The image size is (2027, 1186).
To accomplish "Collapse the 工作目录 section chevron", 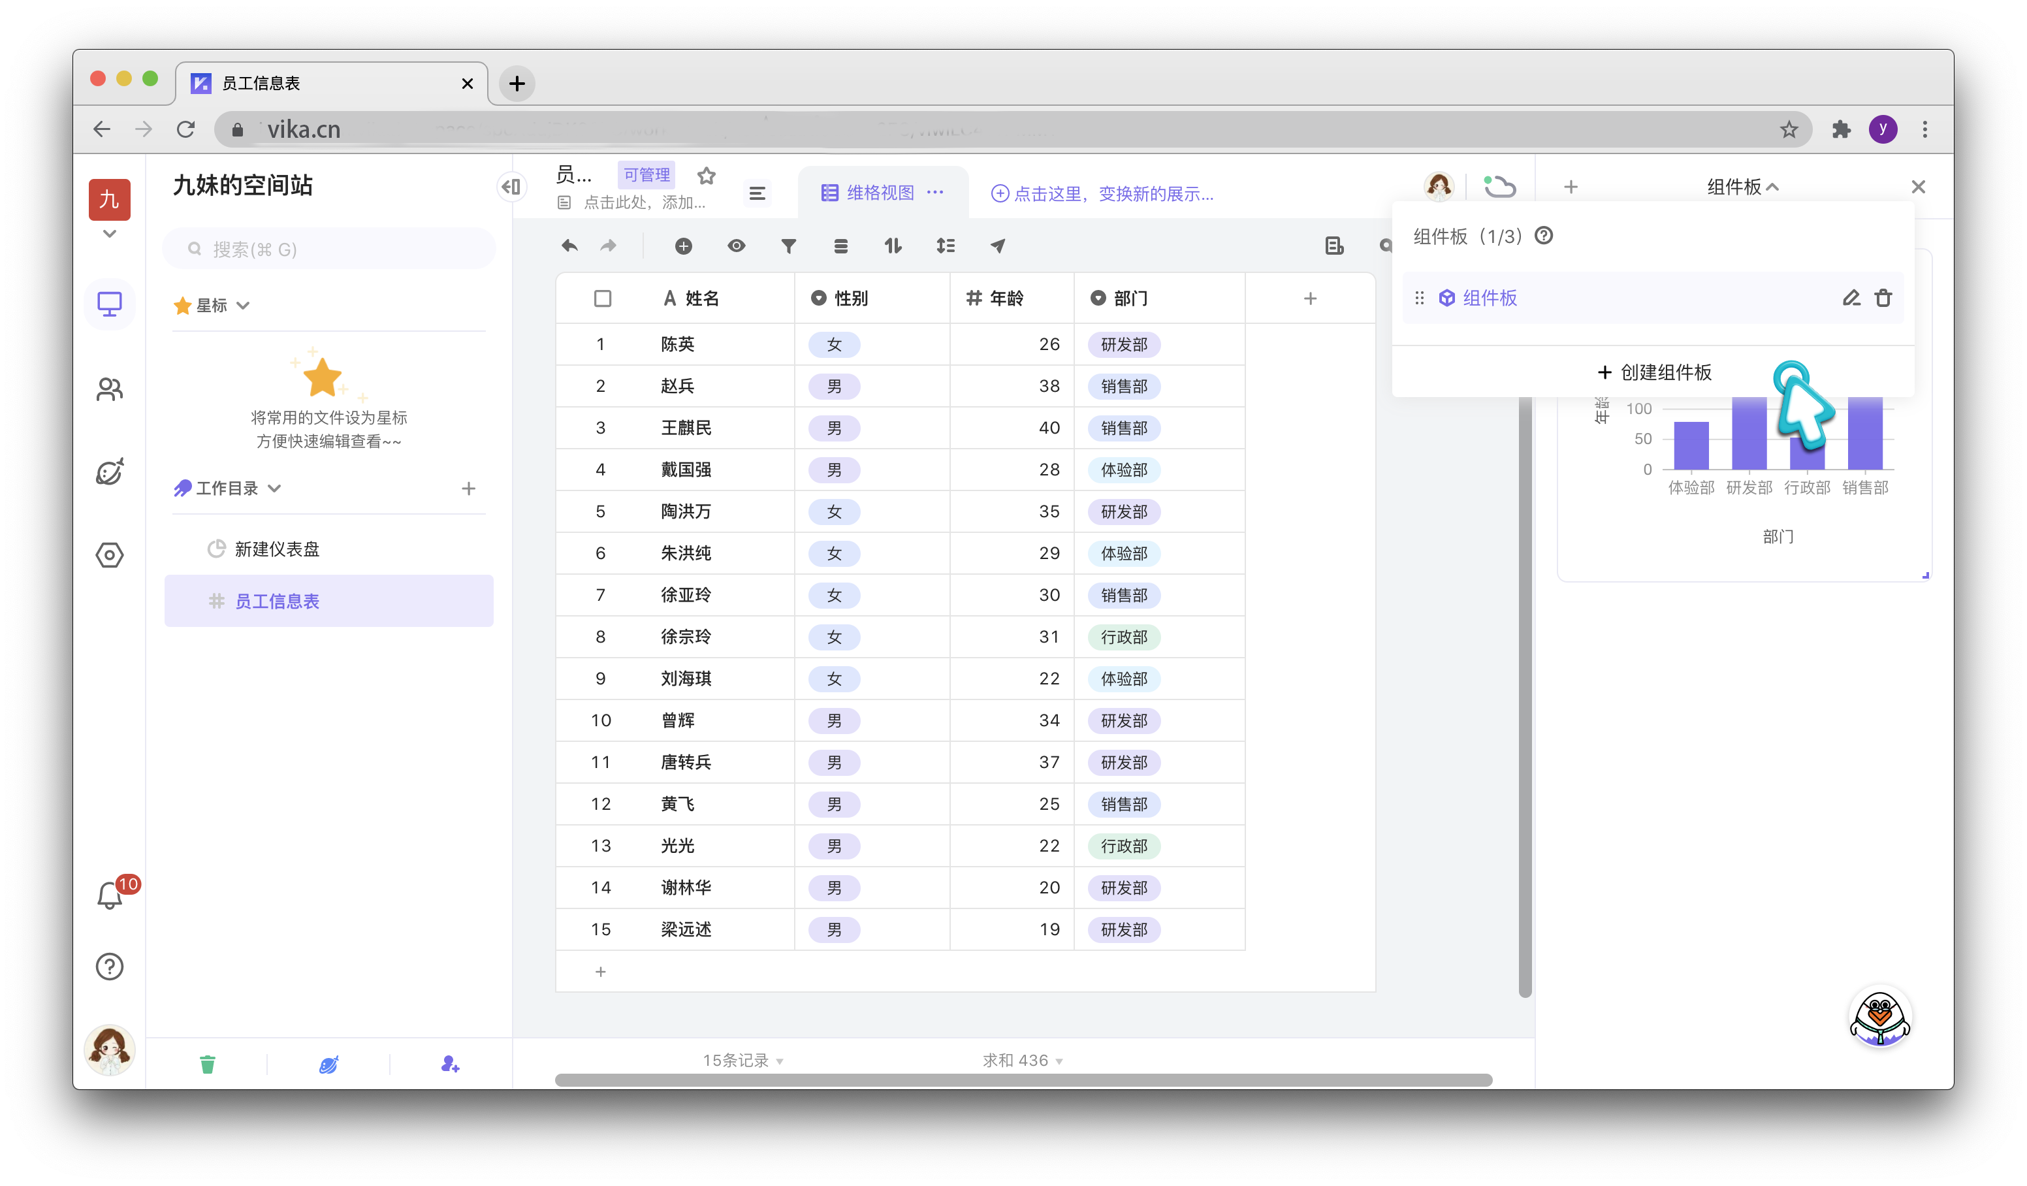I will pyautogui.click(x=274, y=489).
